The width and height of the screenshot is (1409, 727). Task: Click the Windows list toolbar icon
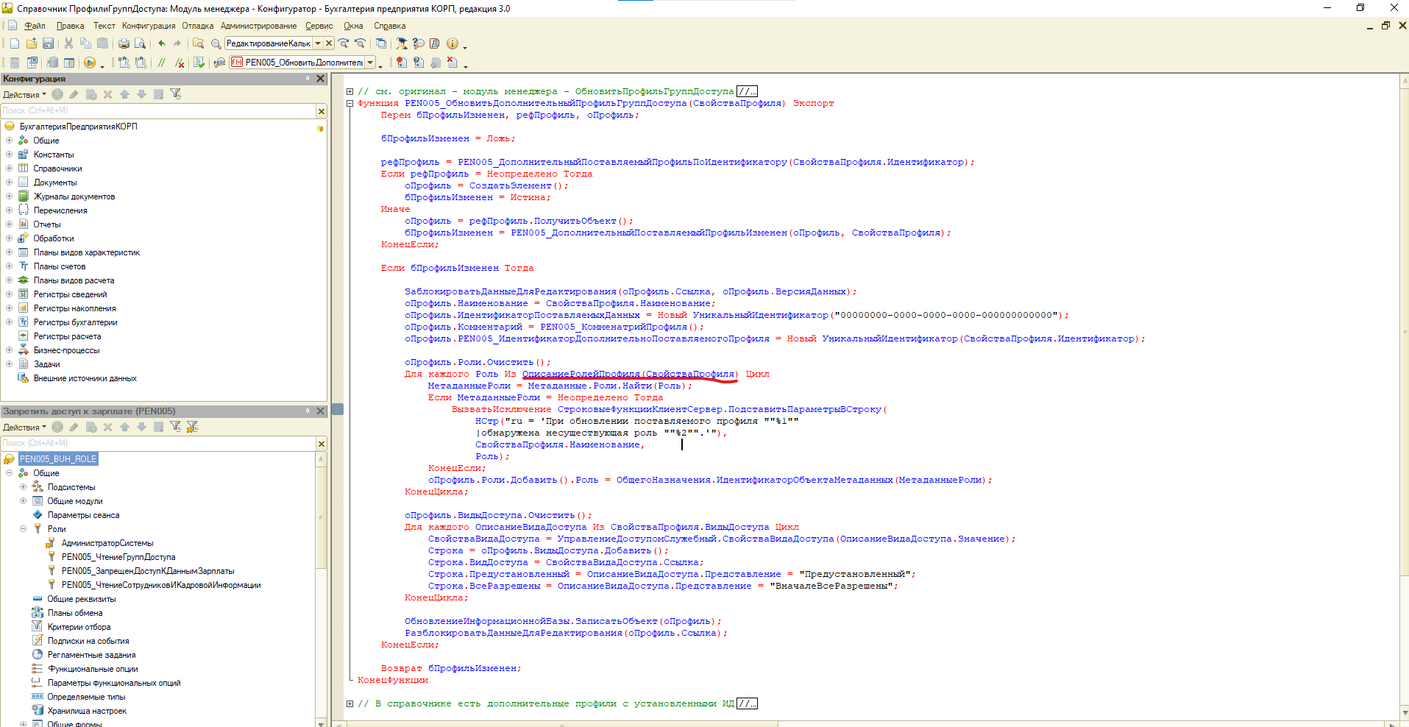point(381,43)
